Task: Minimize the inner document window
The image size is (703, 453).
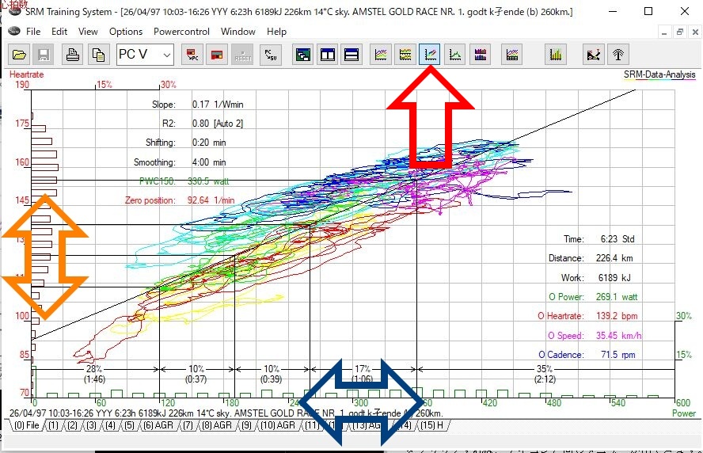Action: (x=664, y=32)
